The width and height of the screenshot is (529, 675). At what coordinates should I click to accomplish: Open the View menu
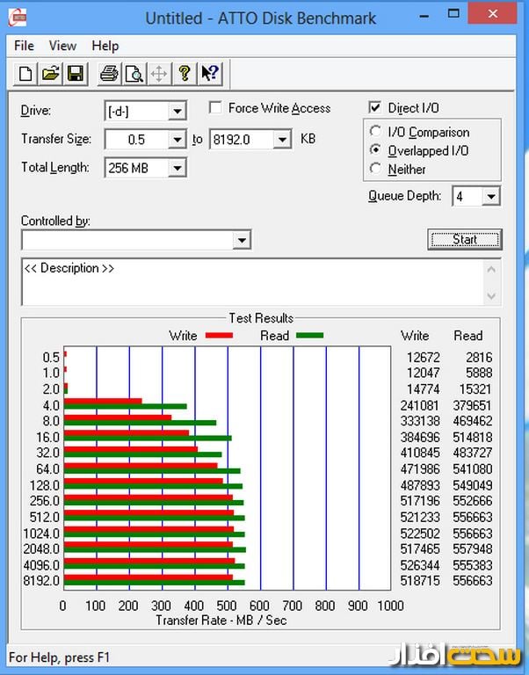(x=62, y=46)
